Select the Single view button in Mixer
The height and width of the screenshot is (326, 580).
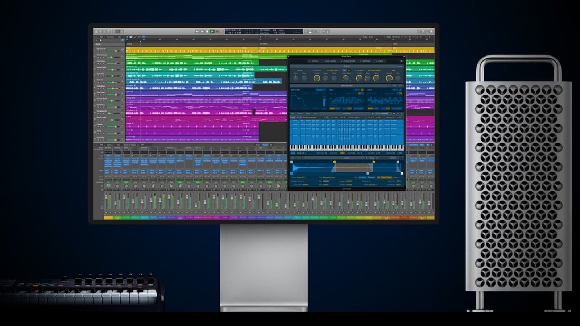coord(258,145)
